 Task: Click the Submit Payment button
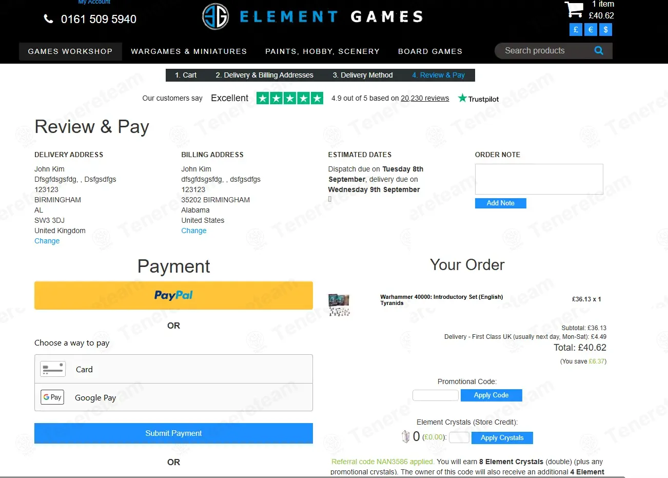point(173,433)
